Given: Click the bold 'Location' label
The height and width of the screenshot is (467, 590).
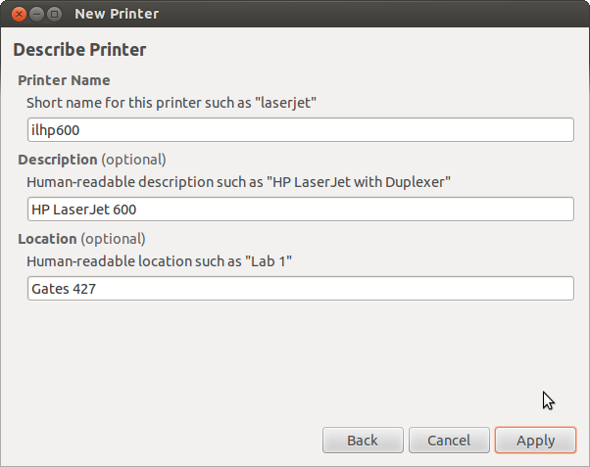Looking at the screenshot, I should [x=47, y=239].
